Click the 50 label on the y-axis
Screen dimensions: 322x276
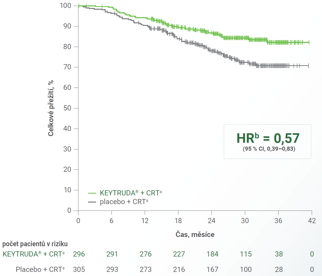67,108
